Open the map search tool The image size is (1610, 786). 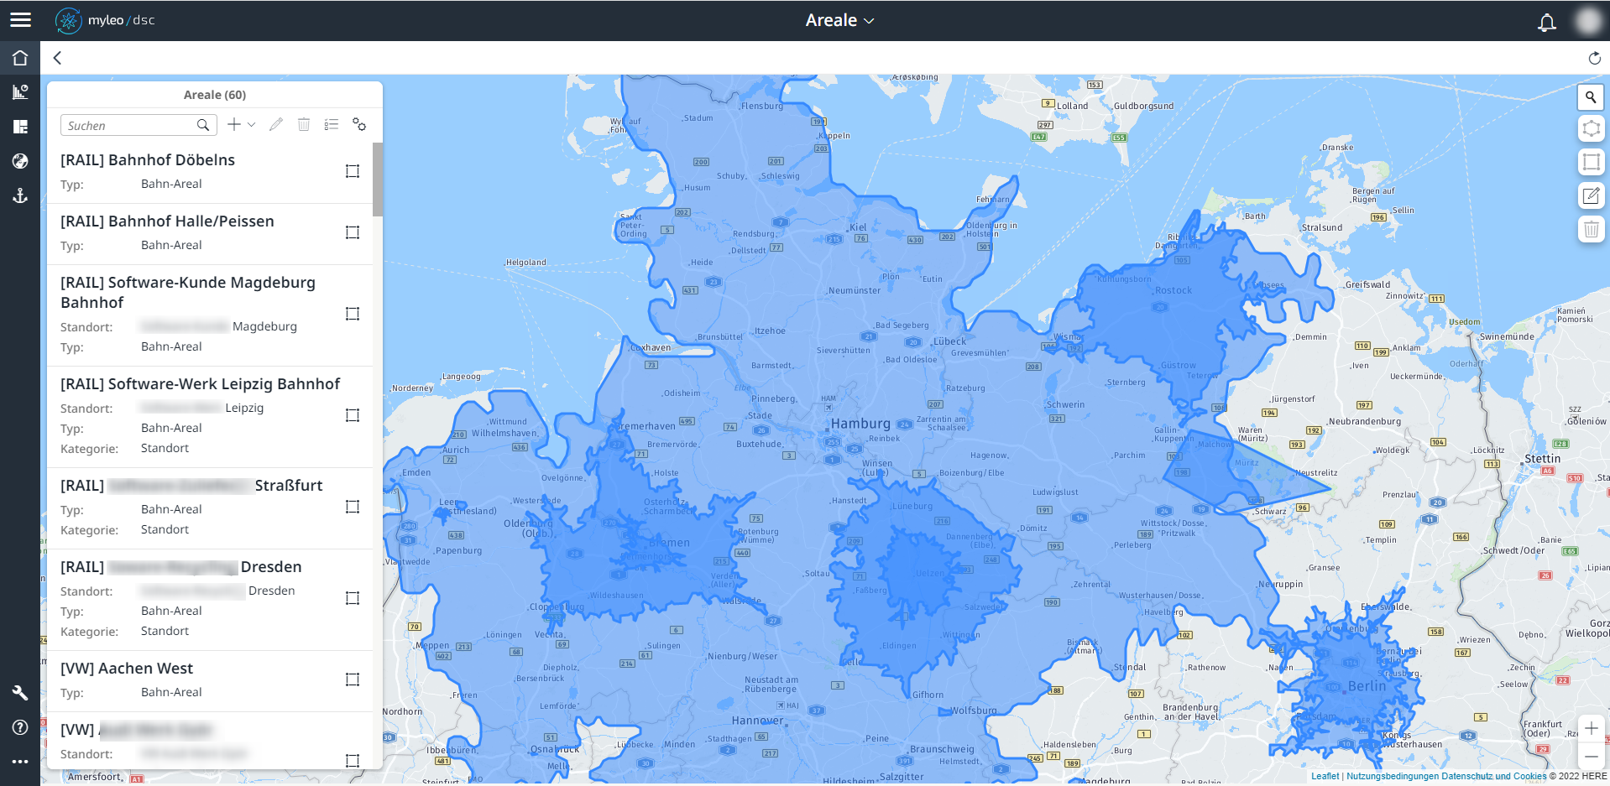click(x=1591, y=97)
